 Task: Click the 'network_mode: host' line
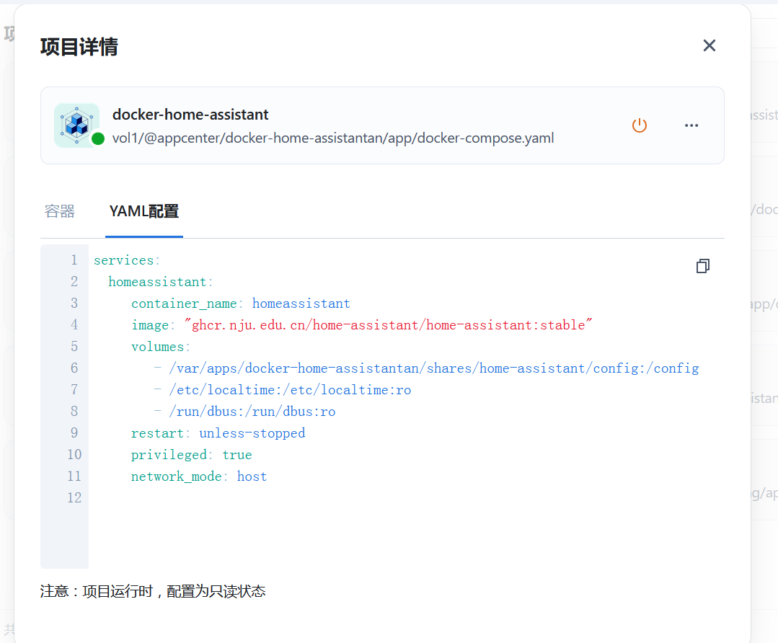point(199,476)
